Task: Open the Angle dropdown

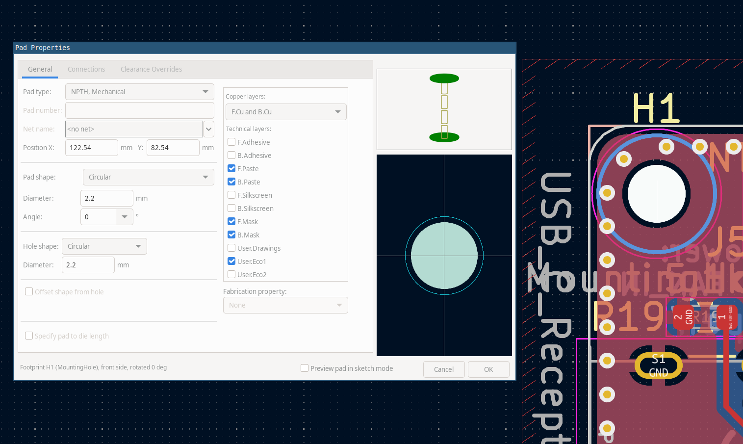Action: 125,216
